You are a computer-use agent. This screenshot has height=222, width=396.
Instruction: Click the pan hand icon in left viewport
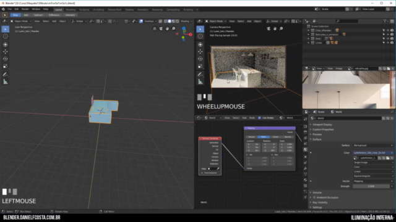167,29
